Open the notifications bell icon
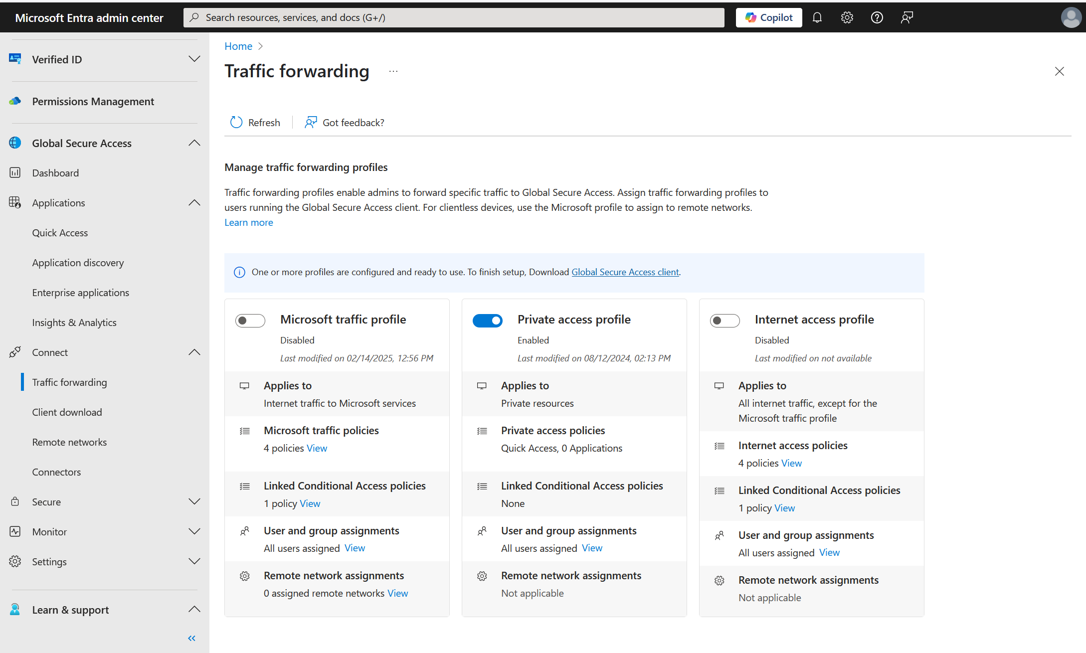 click(817, 17)
